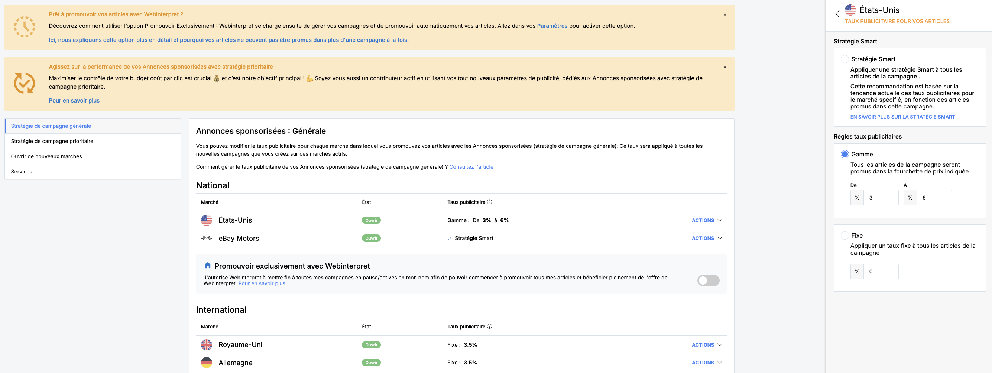
Task: Click the help icon beside National Taux publicitaire
Action: pos(489,202)
